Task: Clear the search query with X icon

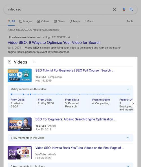Action: point(114,10)
